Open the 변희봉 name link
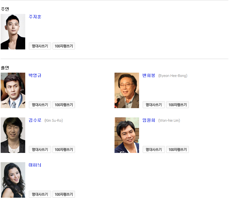The image size is (229, 204). coord(149,75)
